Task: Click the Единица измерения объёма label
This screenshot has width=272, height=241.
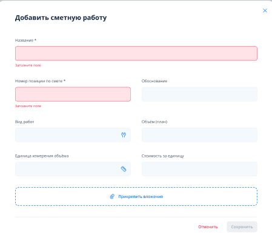Action: 42,156
